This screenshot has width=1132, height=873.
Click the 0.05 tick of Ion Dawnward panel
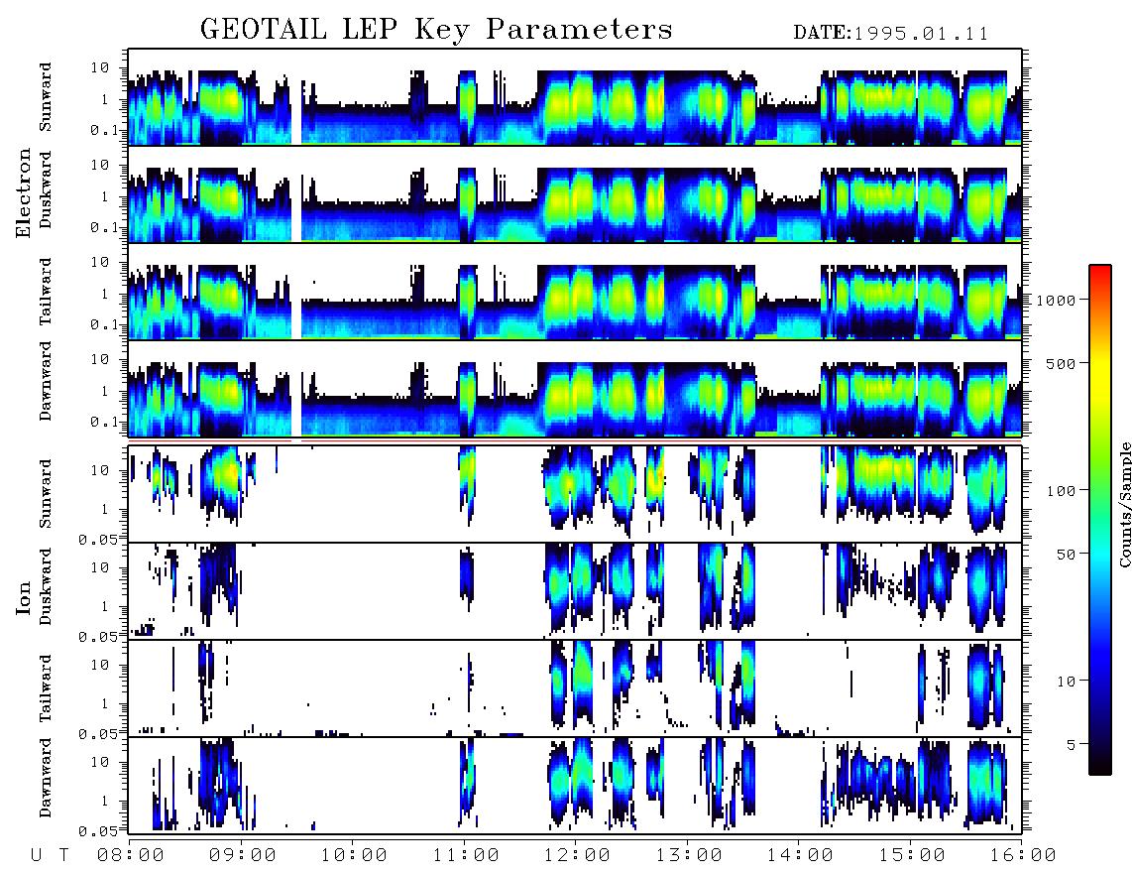click(x=97, y=831)
